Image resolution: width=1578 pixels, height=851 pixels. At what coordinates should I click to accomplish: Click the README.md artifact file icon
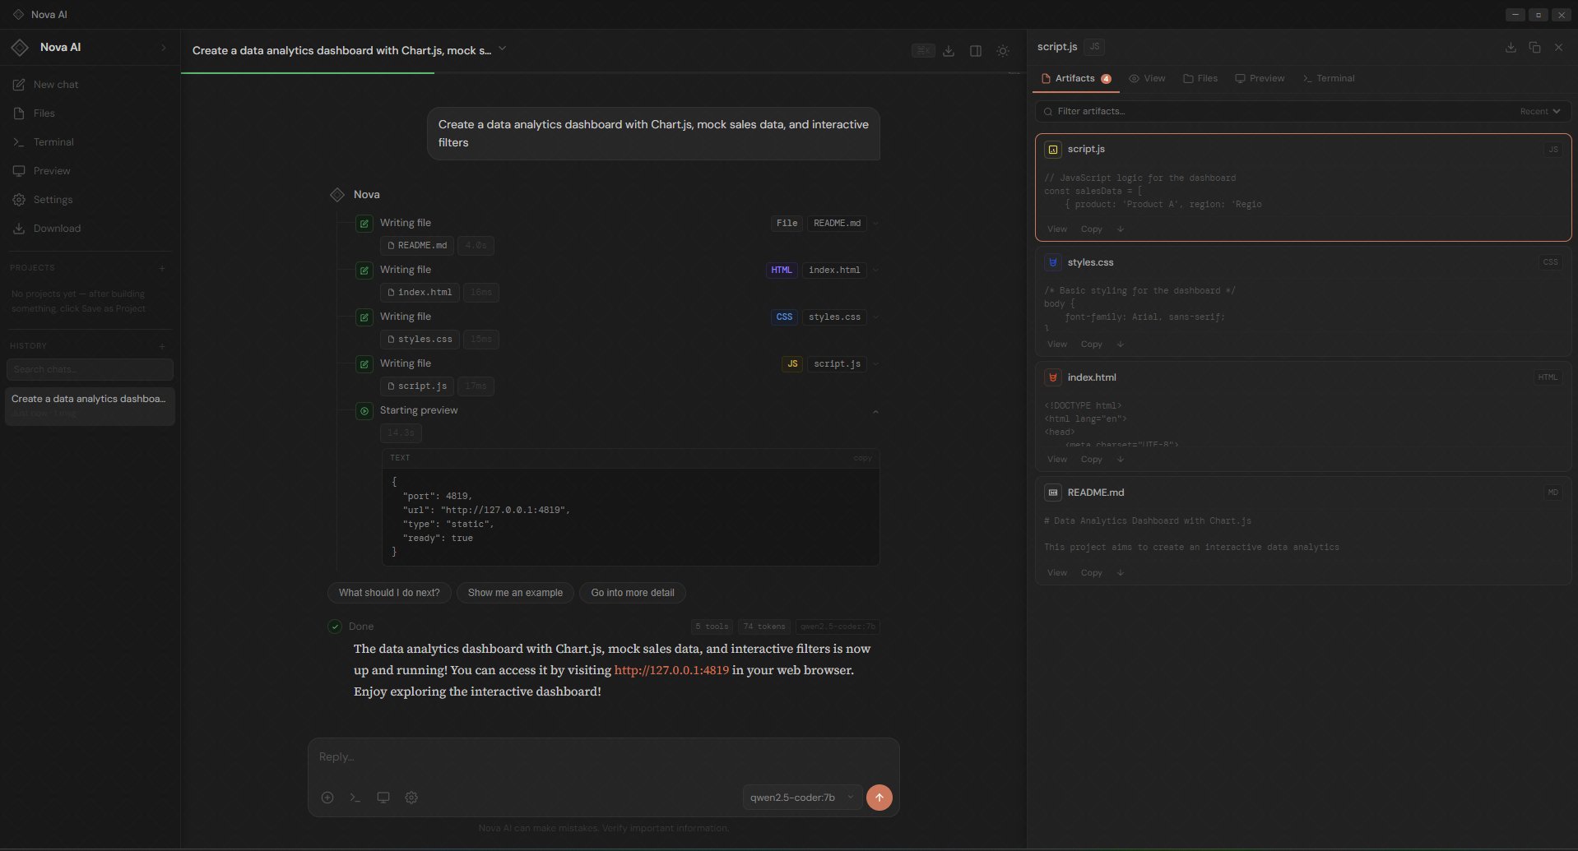(x=1053, y=493)
